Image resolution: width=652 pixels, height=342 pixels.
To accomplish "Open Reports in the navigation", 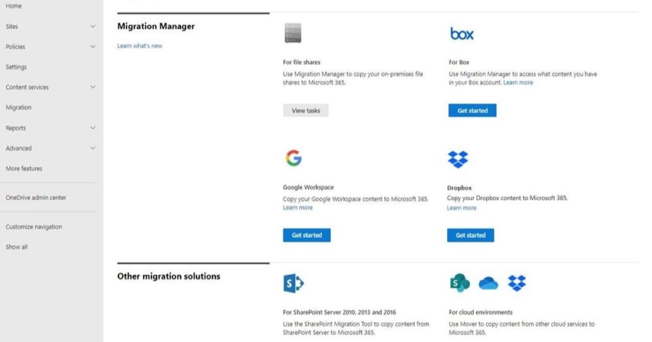I will click(16, 128).
